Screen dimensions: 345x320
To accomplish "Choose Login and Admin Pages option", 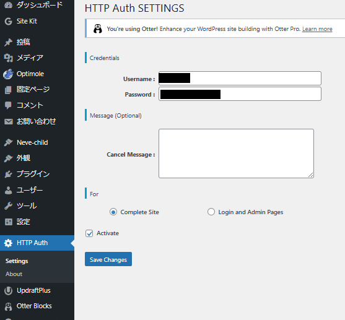I will tap(211, 212).
